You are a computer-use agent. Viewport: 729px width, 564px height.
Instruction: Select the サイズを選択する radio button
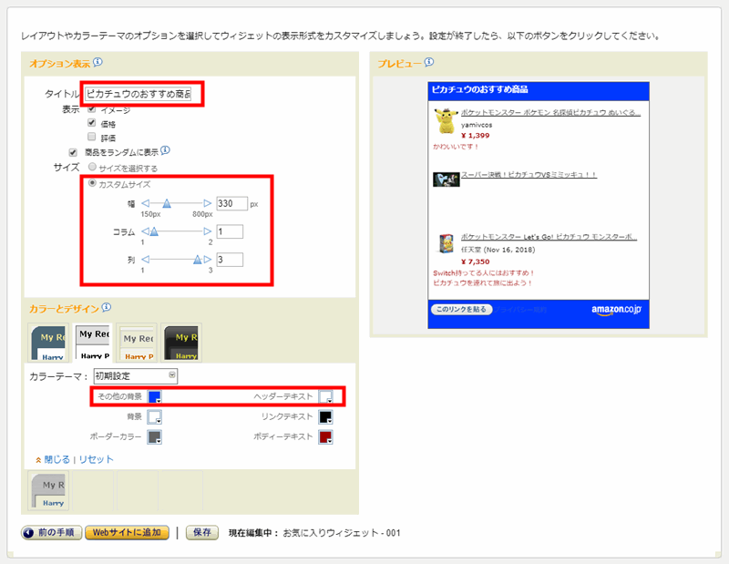click(x=93, y=167)
